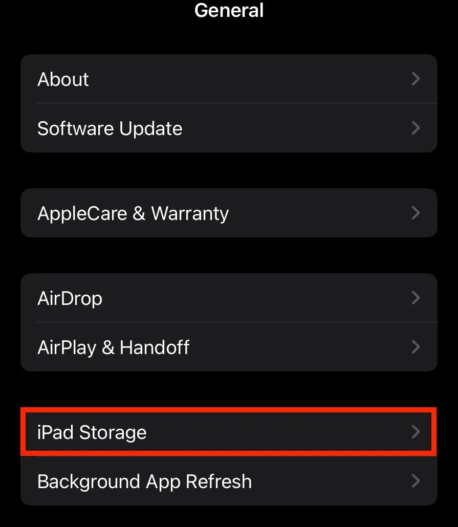Open the highlighted iPad Storage row

(x=229, y=432)
